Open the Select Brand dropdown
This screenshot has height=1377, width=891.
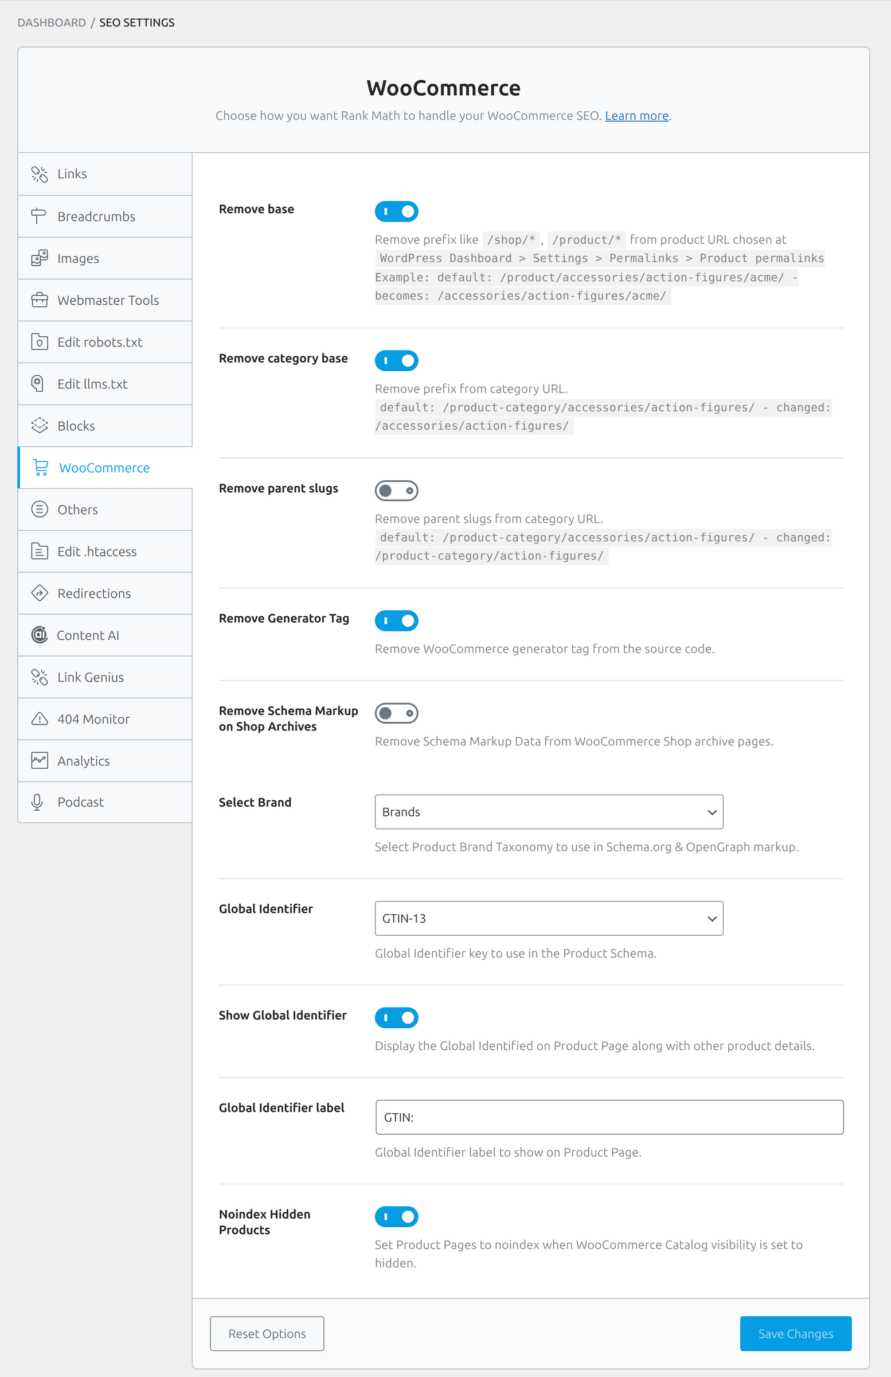[x=549, y=812]
